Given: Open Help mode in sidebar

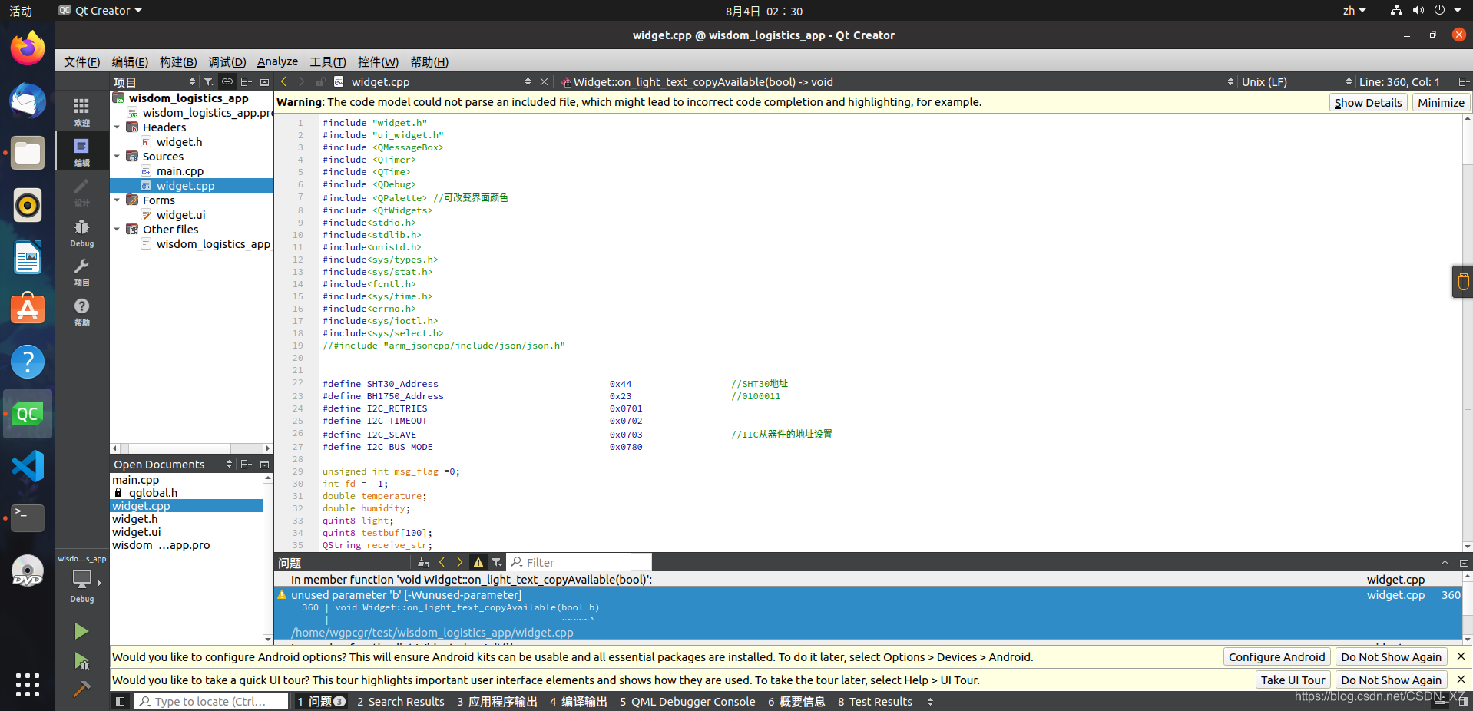Looking at the screenshot, I should point(81,312).
